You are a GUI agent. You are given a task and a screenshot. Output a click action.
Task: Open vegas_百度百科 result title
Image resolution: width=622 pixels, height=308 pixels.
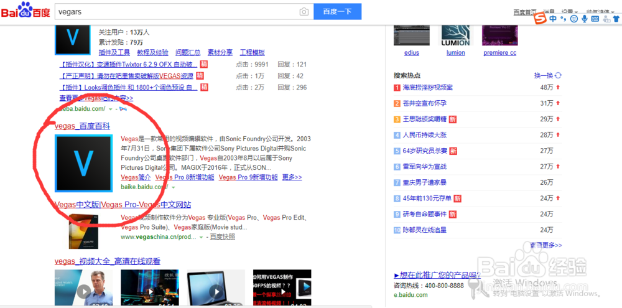coord(82,126)
